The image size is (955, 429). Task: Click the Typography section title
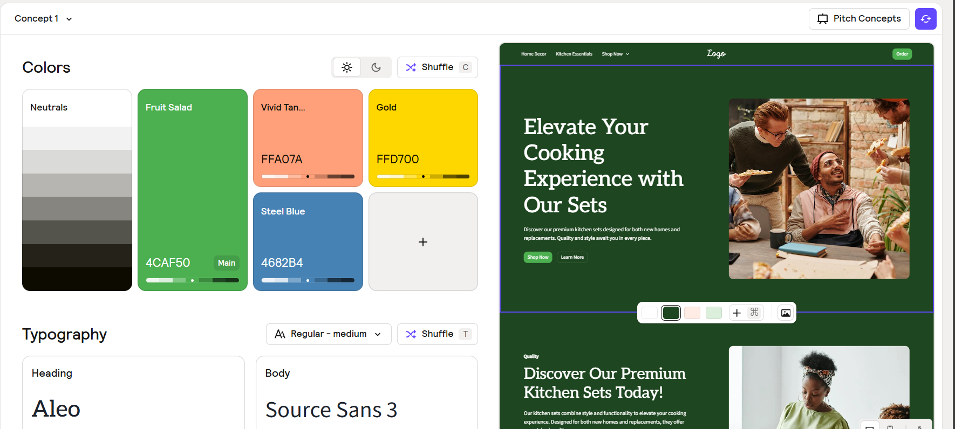(65, 335)
